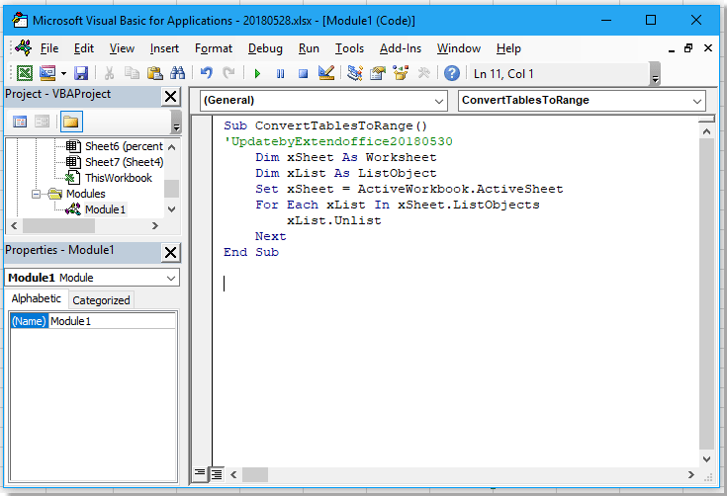Toggle Folders view in the Project panel
Screen dimensions: 727x496
pos(70,122)
